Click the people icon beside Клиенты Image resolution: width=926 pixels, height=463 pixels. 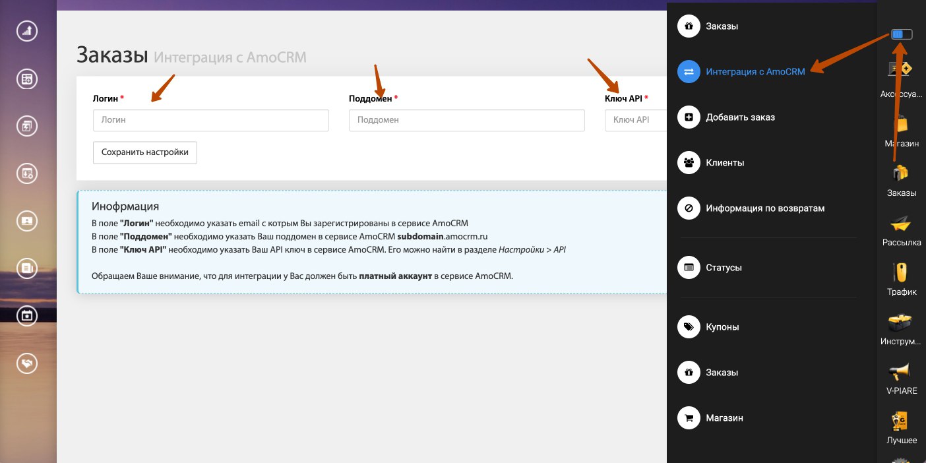689,162
